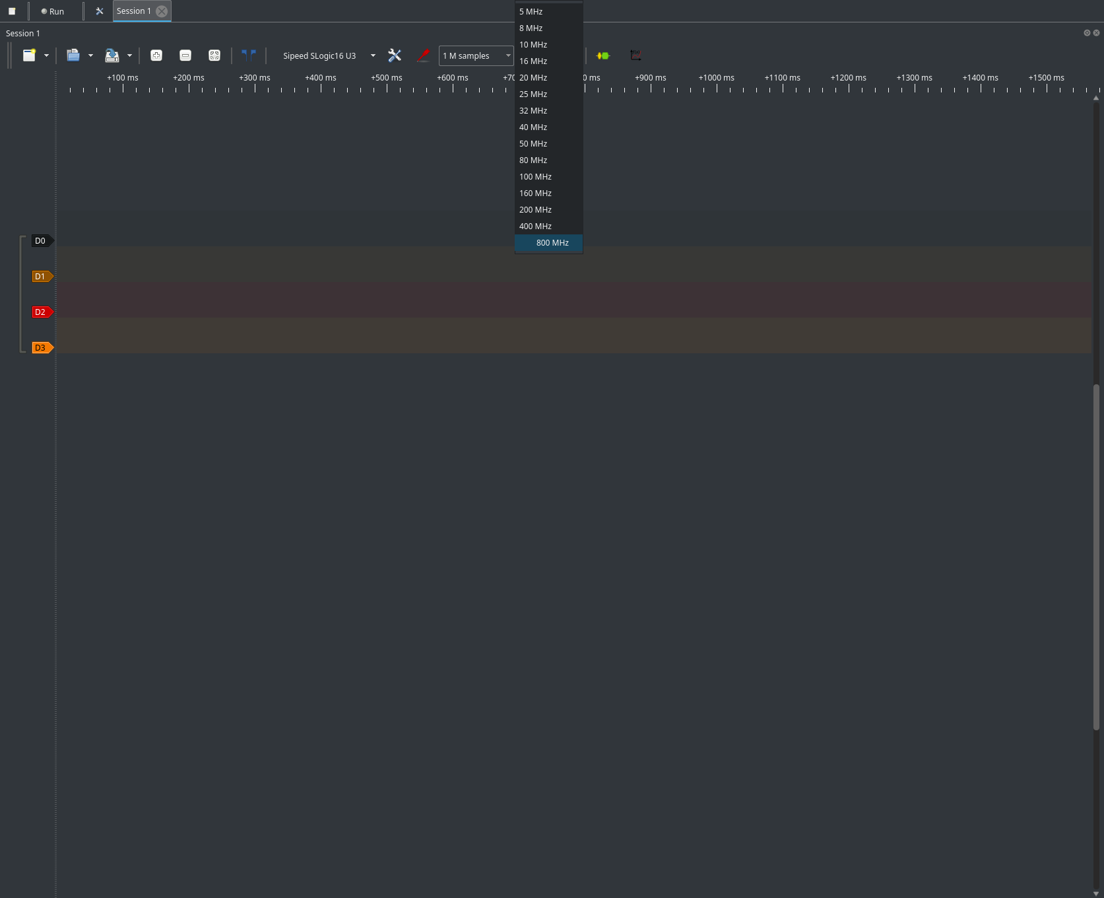Open the 1 M samples dropdown
Viewport: 1104px width, 898px height.
pyautogui.click(x=476, y=55)
